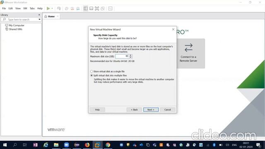
Task: Open File Explorer from the taskbar
Action: click(x=56, y=145)
